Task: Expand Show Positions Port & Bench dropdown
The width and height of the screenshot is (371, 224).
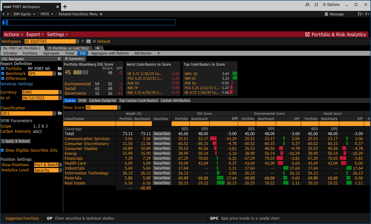Action: pos(60,165)
